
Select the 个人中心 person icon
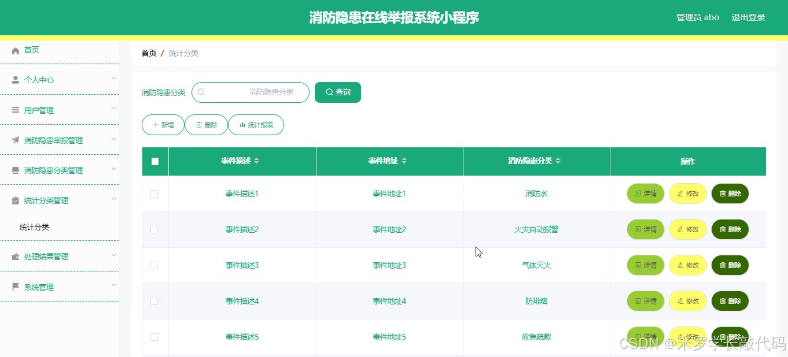coord(14,79)
